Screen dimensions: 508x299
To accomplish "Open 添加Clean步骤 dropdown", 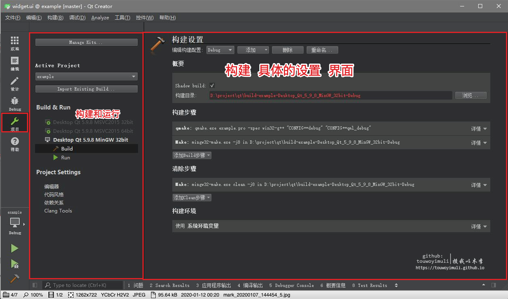I will [x=192, y=198].
